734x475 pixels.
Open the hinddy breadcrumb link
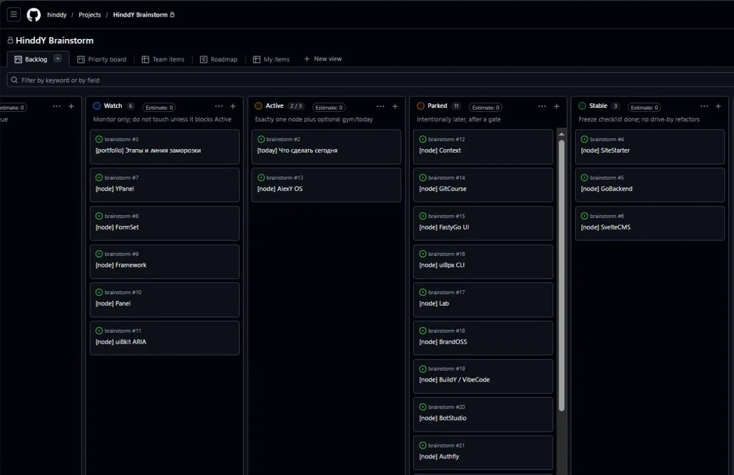(x=57, y=15)
